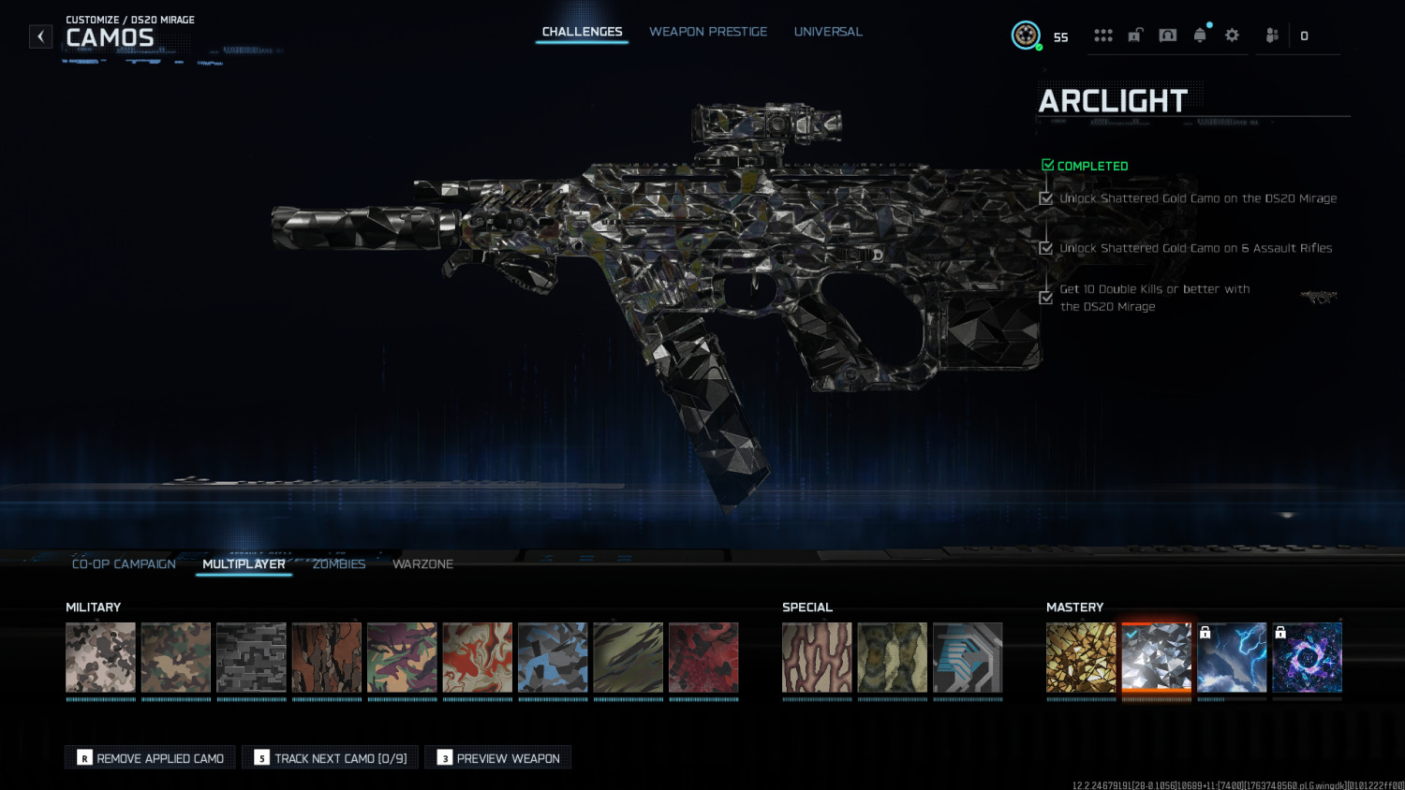Click the 3 key icon for Preview Weapon

click(445, 758)
